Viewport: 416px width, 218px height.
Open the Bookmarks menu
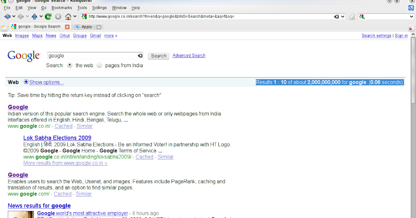[62, 8]
